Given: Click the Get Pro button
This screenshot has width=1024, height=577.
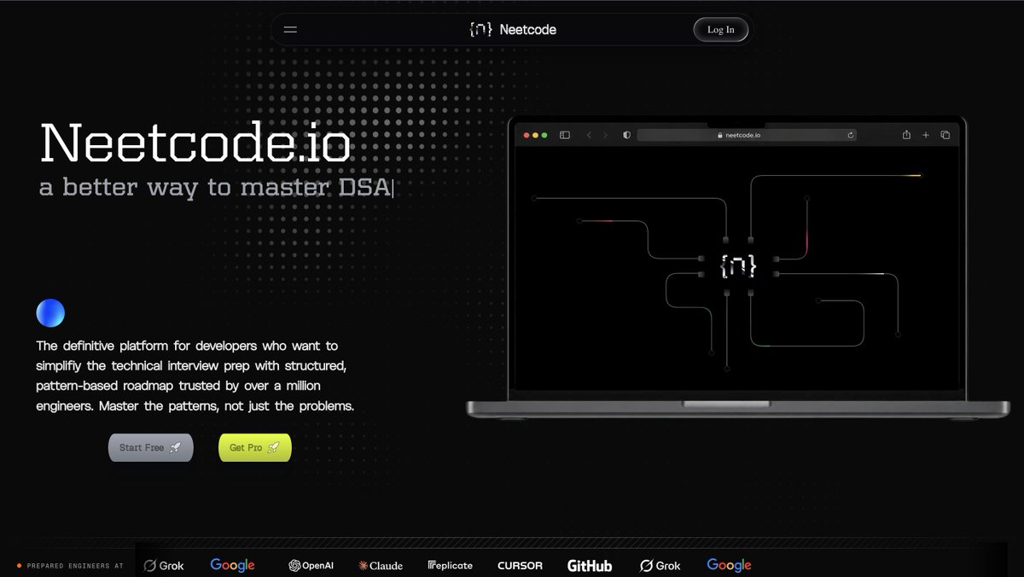Looking at the screenshot, I should point(254,447).
